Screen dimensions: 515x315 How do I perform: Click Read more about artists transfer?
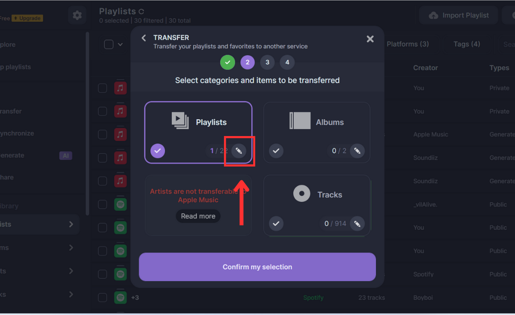198,216
